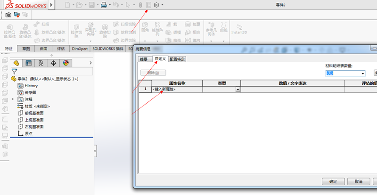Open dropdown arrow next to New document
This screenshot has height=195, width=377.
pyautogui.click(x=73, y=5)
